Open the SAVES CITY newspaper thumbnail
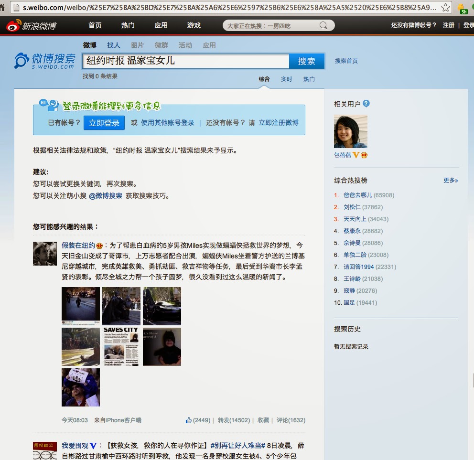474x460 pixels. click(x=121, y=347)
